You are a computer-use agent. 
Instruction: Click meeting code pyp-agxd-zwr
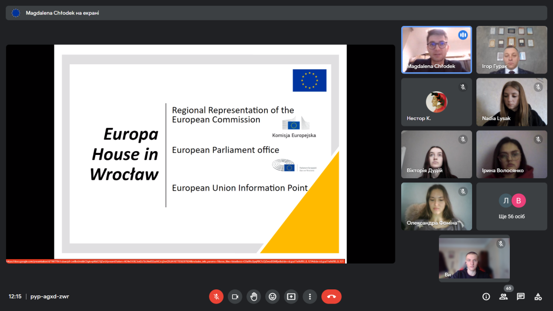pyautogui.click(x=50, y=296)
